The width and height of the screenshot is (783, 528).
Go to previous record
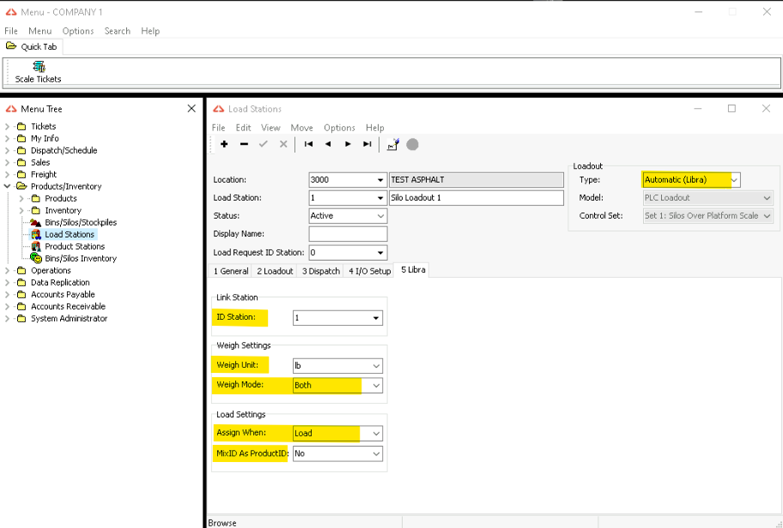pos(328,144)
